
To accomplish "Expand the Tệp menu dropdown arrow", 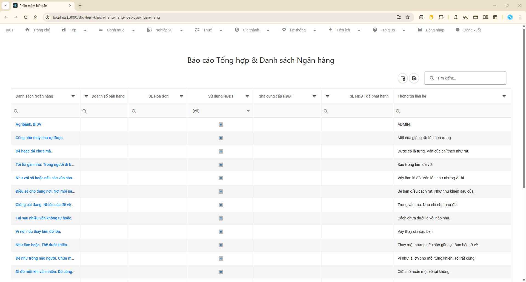I will [85, 31].
